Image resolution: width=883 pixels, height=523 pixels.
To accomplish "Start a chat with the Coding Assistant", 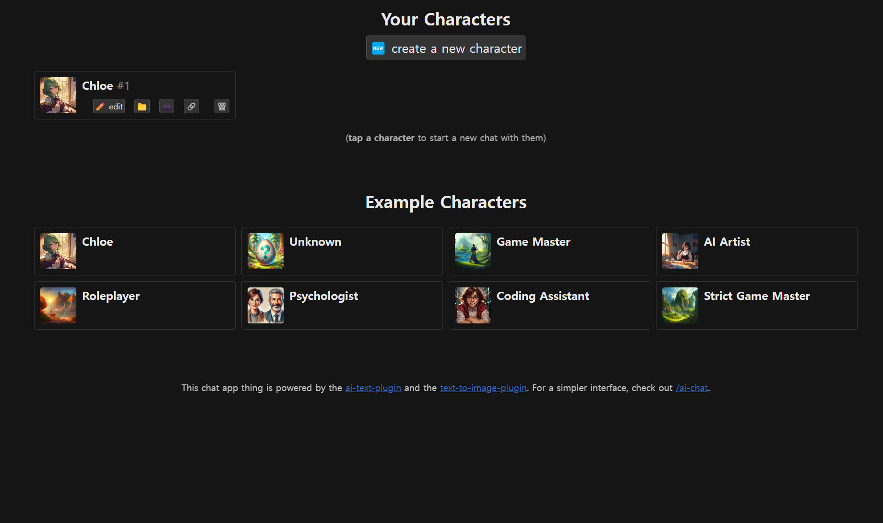I will [x=549, y=305].
